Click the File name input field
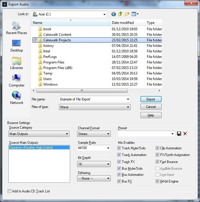Viewport: 200px width, 202px height. click(x=92, y=99)
